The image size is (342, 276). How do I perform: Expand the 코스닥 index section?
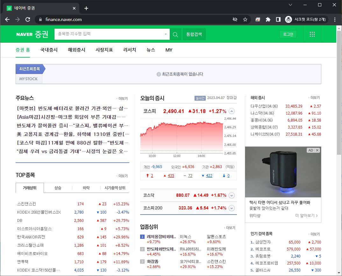pyautogui.click(x=232, y=195)
